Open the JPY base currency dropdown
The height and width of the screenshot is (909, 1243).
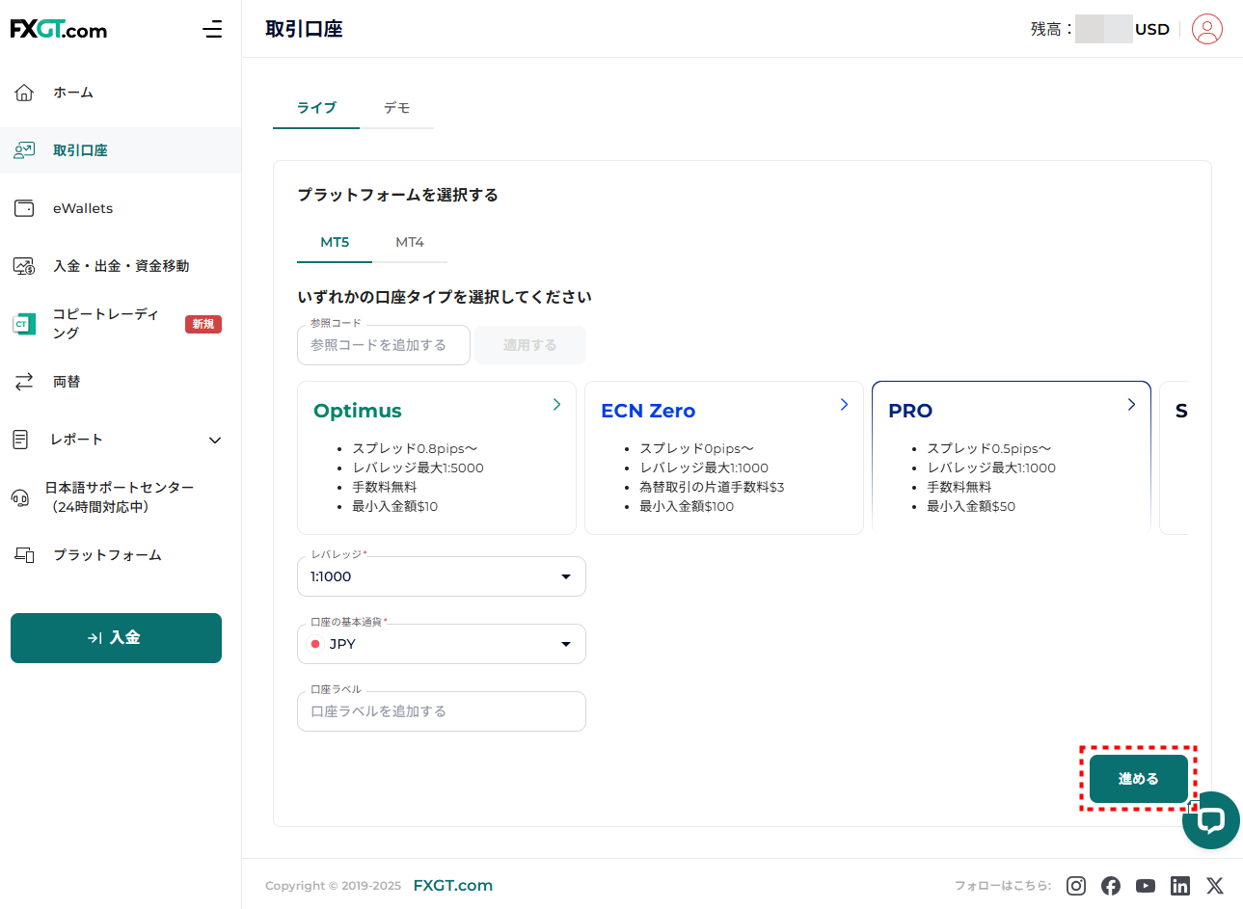click(441, 644)
